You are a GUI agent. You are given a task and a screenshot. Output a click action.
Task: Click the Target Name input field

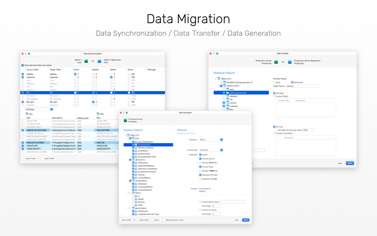coord(302,86)
